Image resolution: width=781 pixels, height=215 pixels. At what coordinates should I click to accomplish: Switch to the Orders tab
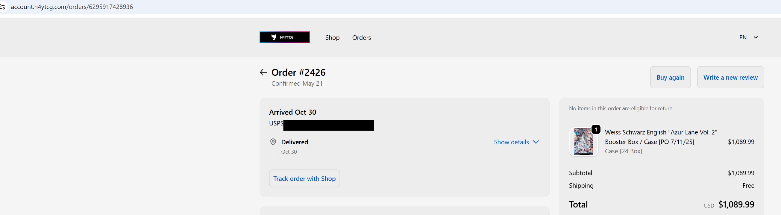coord(361,38)
